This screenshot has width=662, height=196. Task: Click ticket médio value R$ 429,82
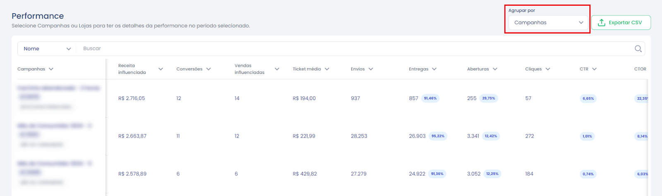click(x=305, y=174)
